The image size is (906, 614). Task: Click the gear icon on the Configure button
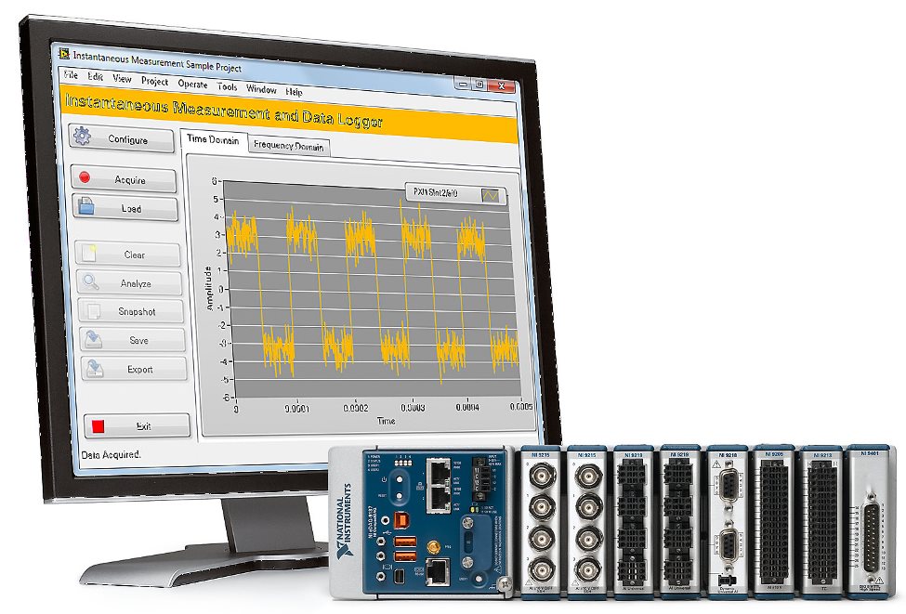[83, 138]
